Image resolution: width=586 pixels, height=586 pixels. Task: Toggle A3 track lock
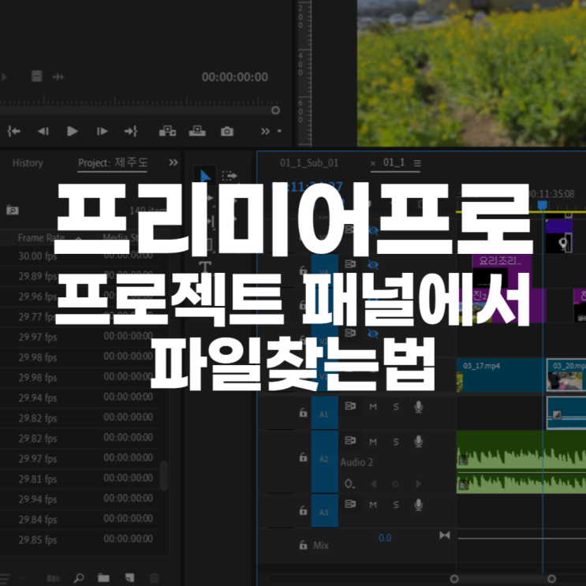pyautogui.click(x=303, y=510)
